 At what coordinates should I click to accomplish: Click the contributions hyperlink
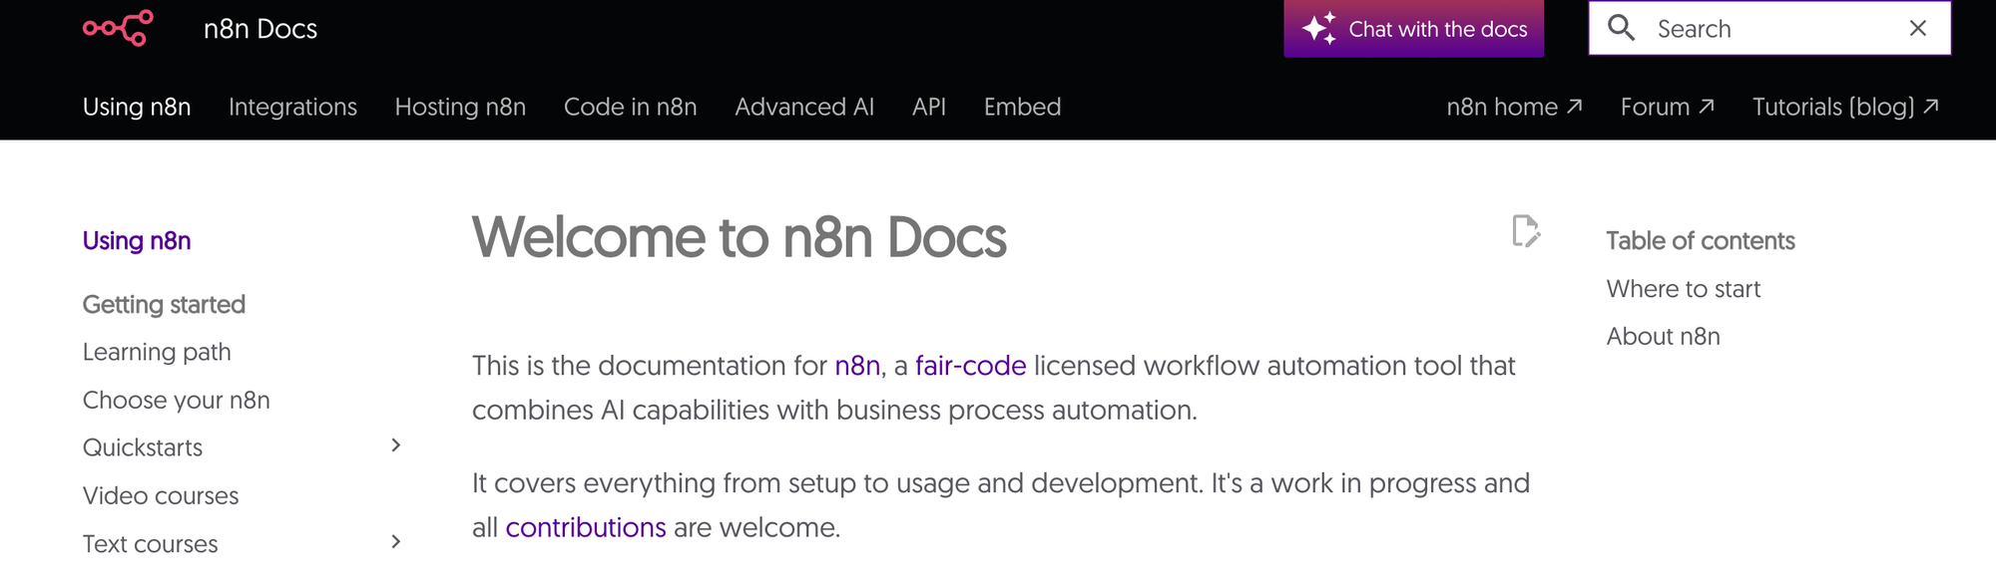coord(585,527)
